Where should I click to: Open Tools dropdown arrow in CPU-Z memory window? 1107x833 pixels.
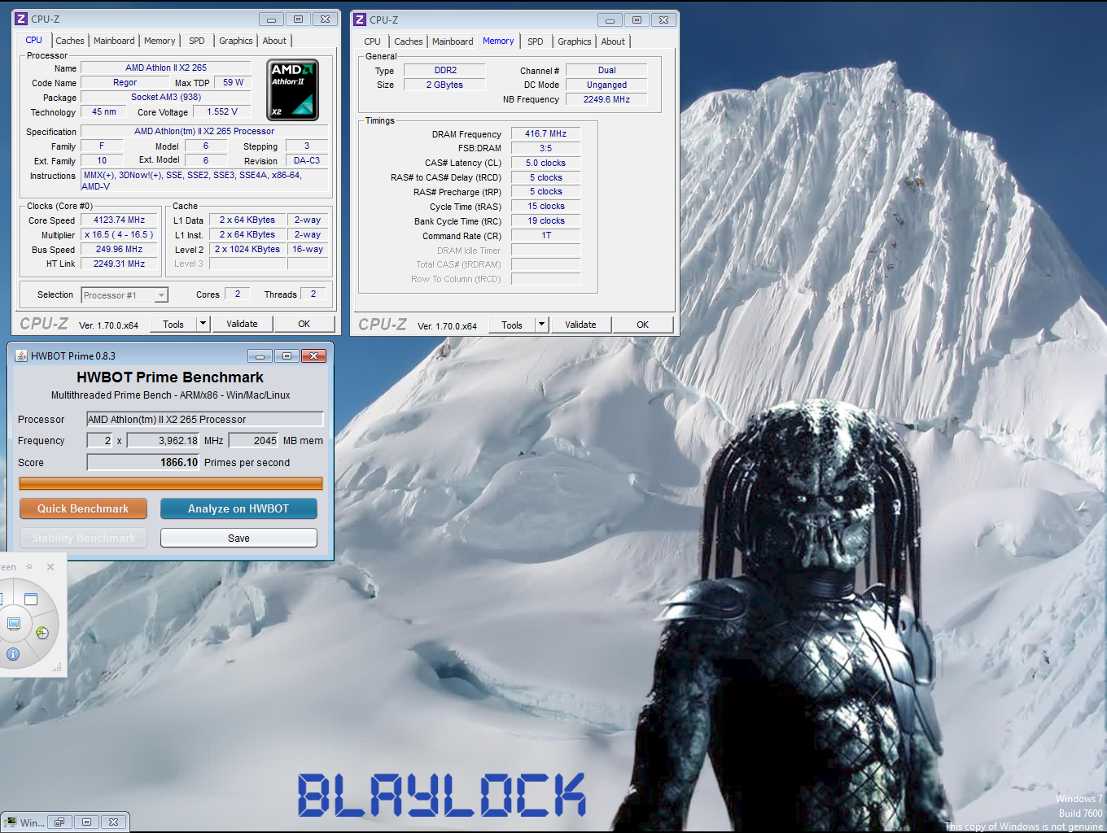tap(542, 325)
